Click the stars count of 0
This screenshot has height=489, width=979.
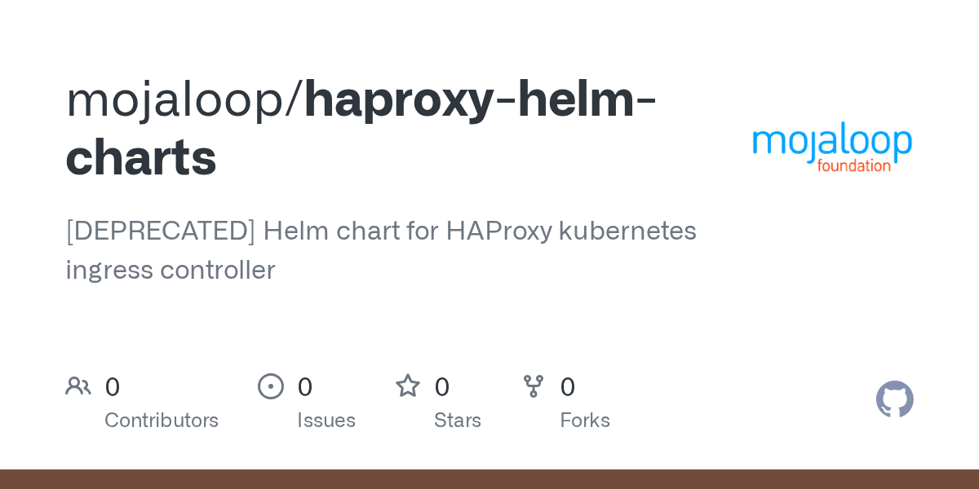point(442,387)
